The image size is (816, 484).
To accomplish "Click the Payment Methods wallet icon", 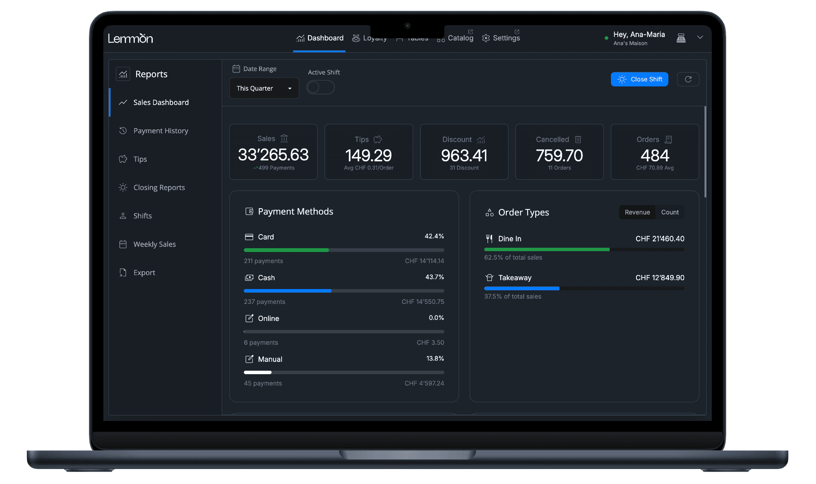I will click(x=249, y=212).
